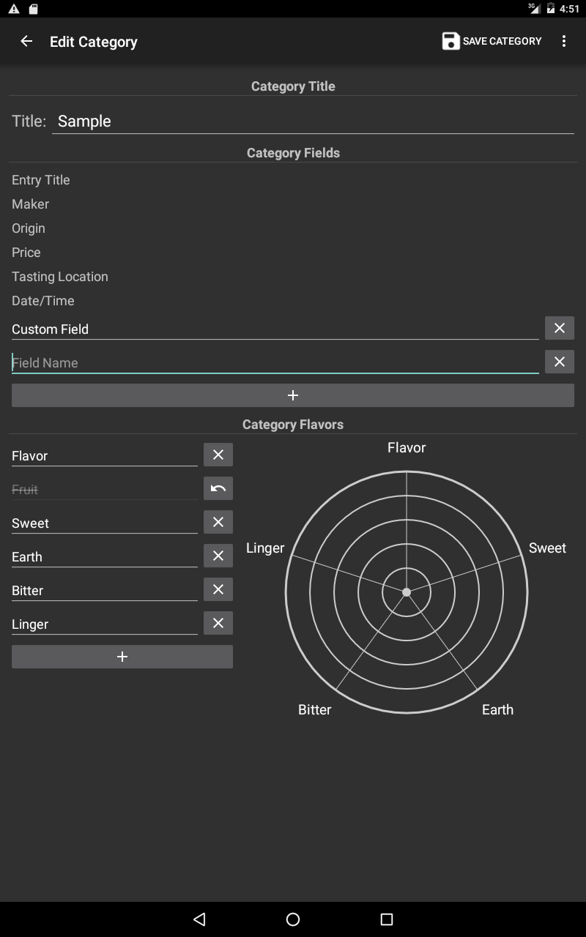Click the radar chart center point

point(407,591)
